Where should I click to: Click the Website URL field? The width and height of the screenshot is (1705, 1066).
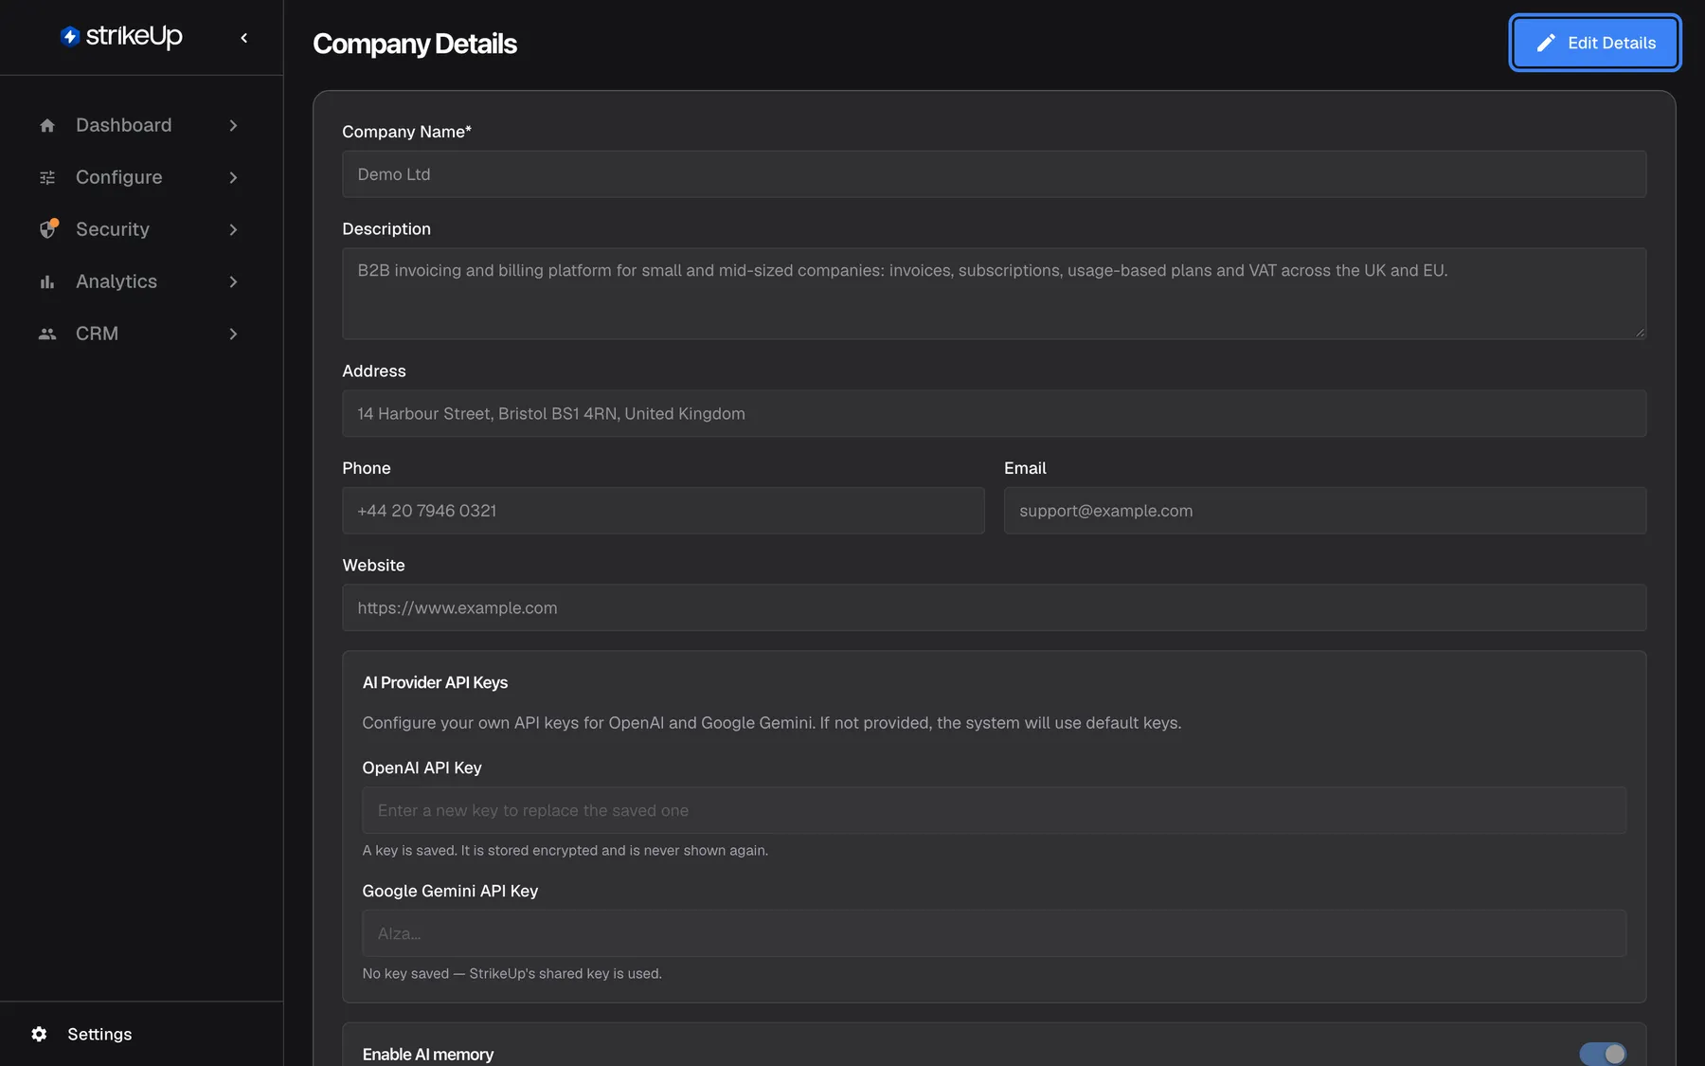(994, 607)
